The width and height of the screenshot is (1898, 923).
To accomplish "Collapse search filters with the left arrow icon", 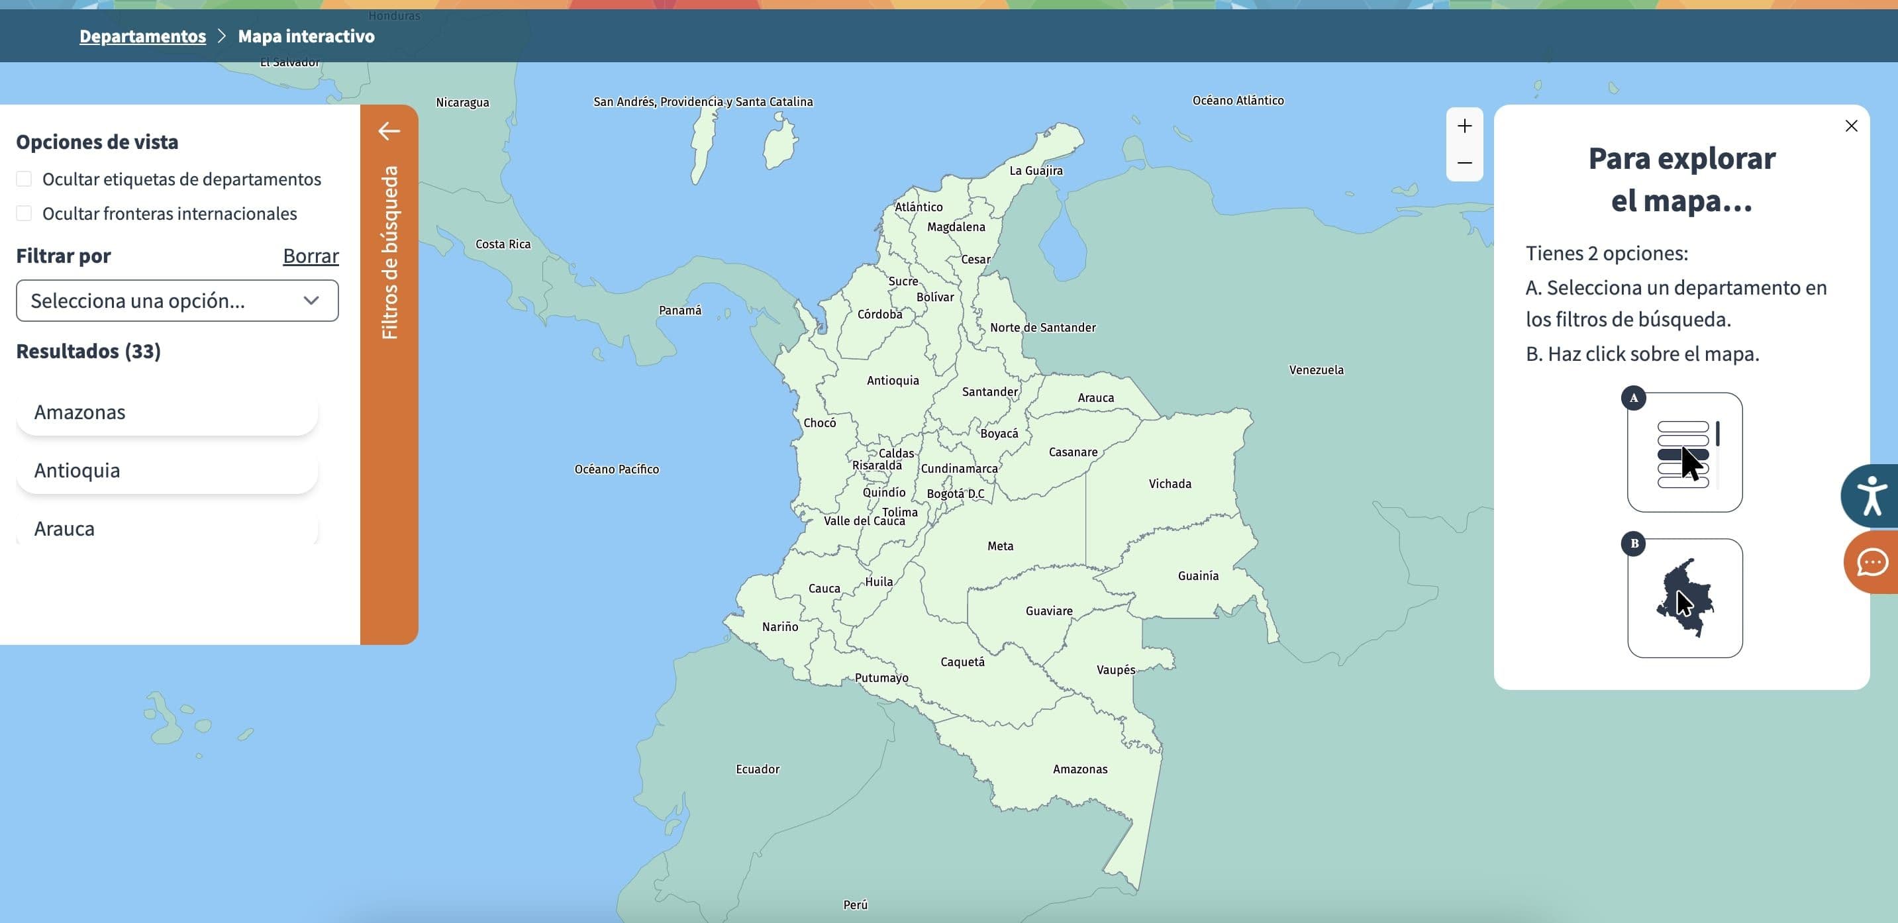I will pos(389,131).
